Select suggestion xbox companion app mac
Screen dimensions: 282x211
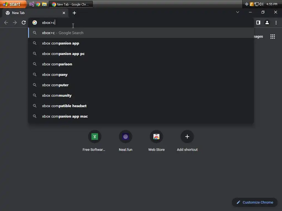click(141, 116)
